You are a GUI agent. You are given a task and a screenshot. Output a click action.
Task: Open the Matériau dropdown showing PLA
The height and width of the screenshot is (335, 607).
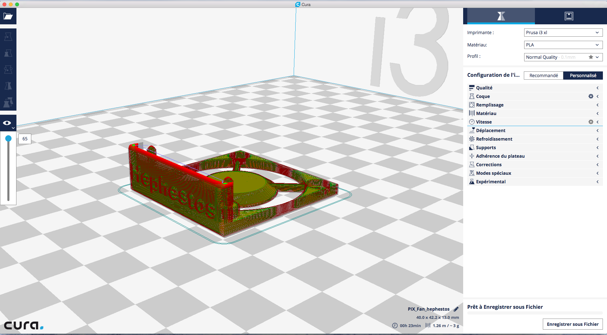coord(563,45)
